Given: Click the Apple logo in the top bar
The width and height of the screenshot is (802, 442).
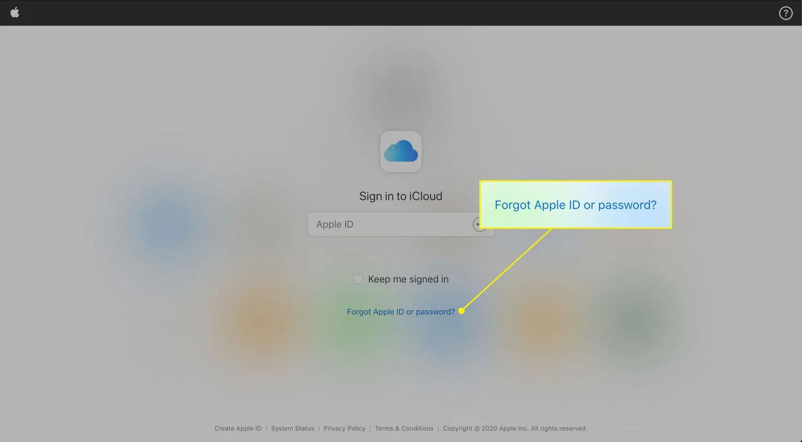Looking at the screenshot, I should 15,12.
